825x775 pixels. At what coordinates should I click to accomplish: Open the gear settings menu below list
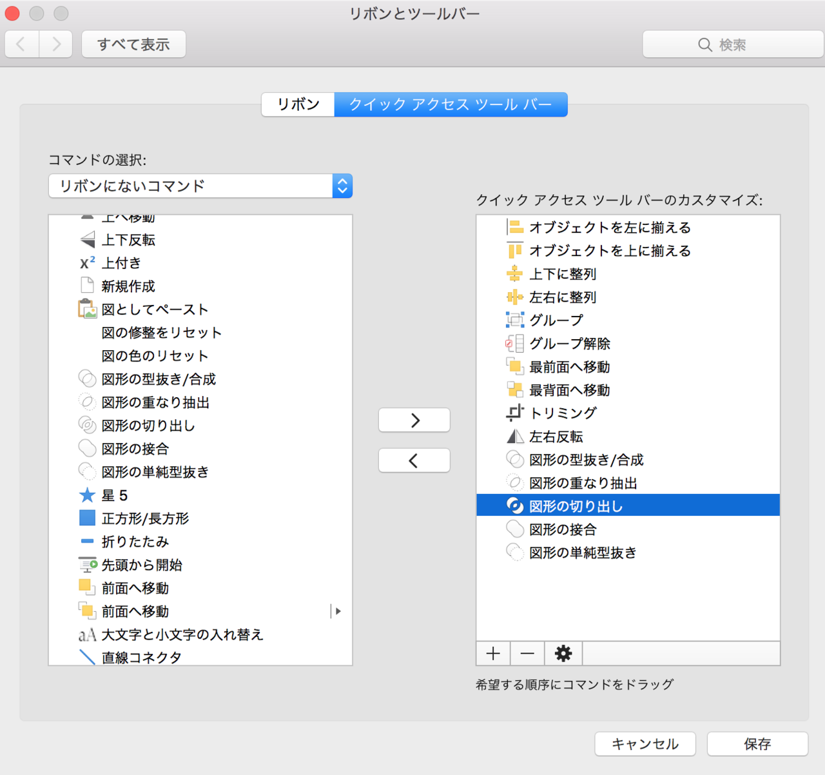(x=563, y=653)
